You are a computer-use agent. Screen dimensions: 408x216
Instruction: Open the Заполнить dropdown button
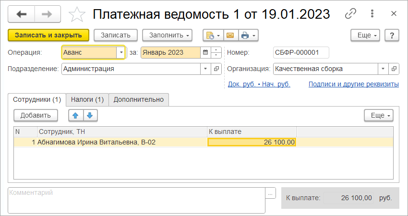(168, 35)
